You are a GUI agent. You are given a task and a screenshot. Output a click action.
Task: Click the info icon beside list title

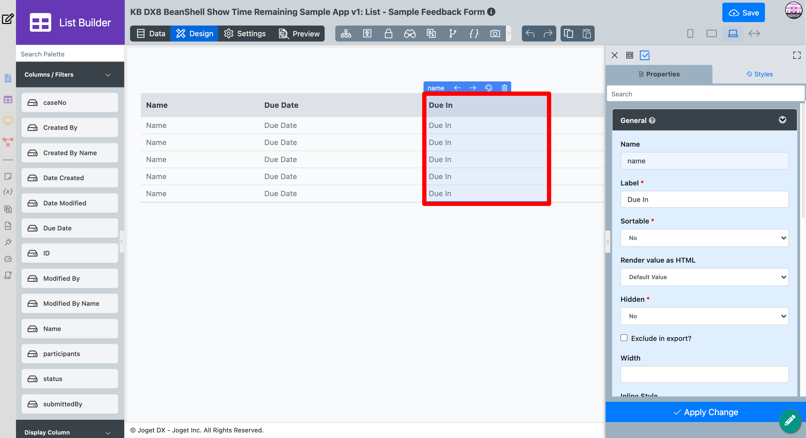(x=491, y=12)
